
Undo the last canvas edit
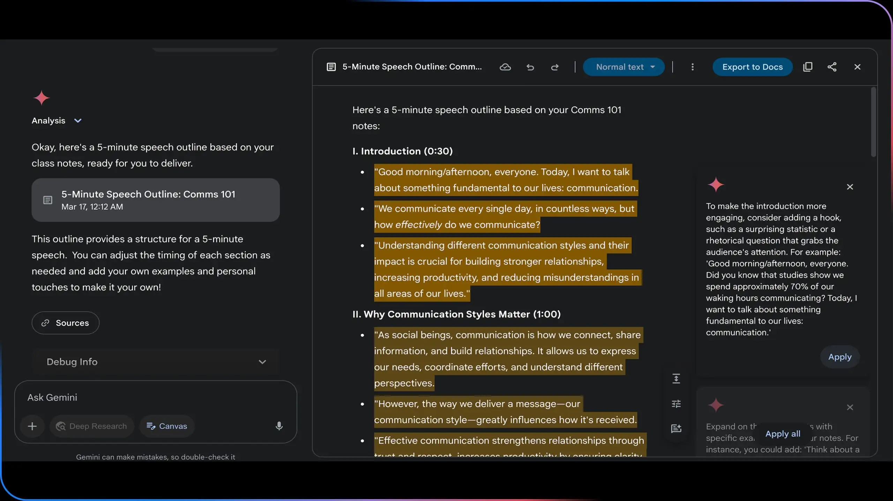coord(530,67)
